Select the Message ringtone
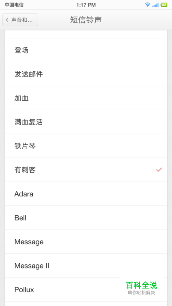This screenshot has height=306, width=172. click(86, 242)
